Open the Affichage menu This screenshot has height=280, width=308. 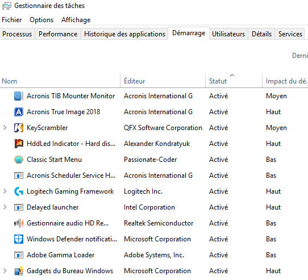coord(76,20)
